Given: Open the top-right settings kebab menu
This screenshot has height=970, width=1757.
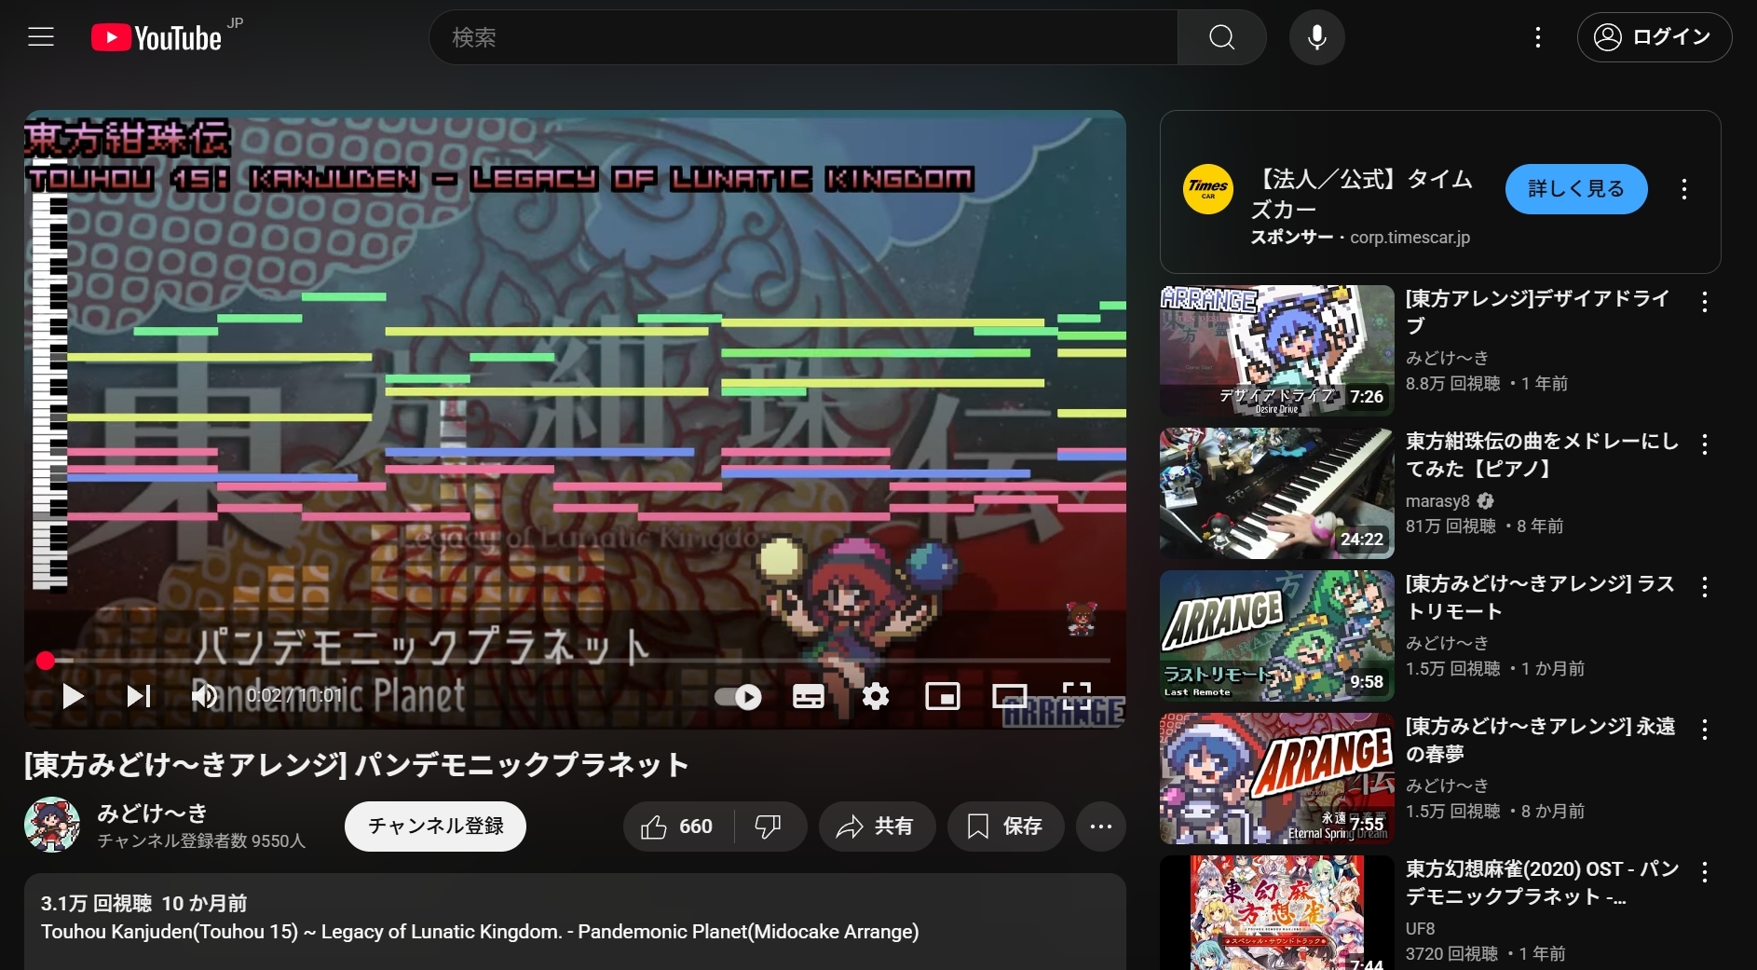Looking at the screenshot, I should tap(1537, 37).
